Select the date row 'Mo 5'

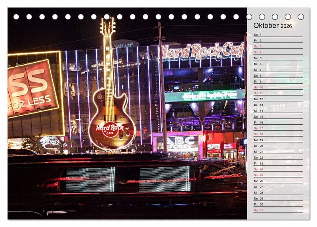(x=278, y=58)
